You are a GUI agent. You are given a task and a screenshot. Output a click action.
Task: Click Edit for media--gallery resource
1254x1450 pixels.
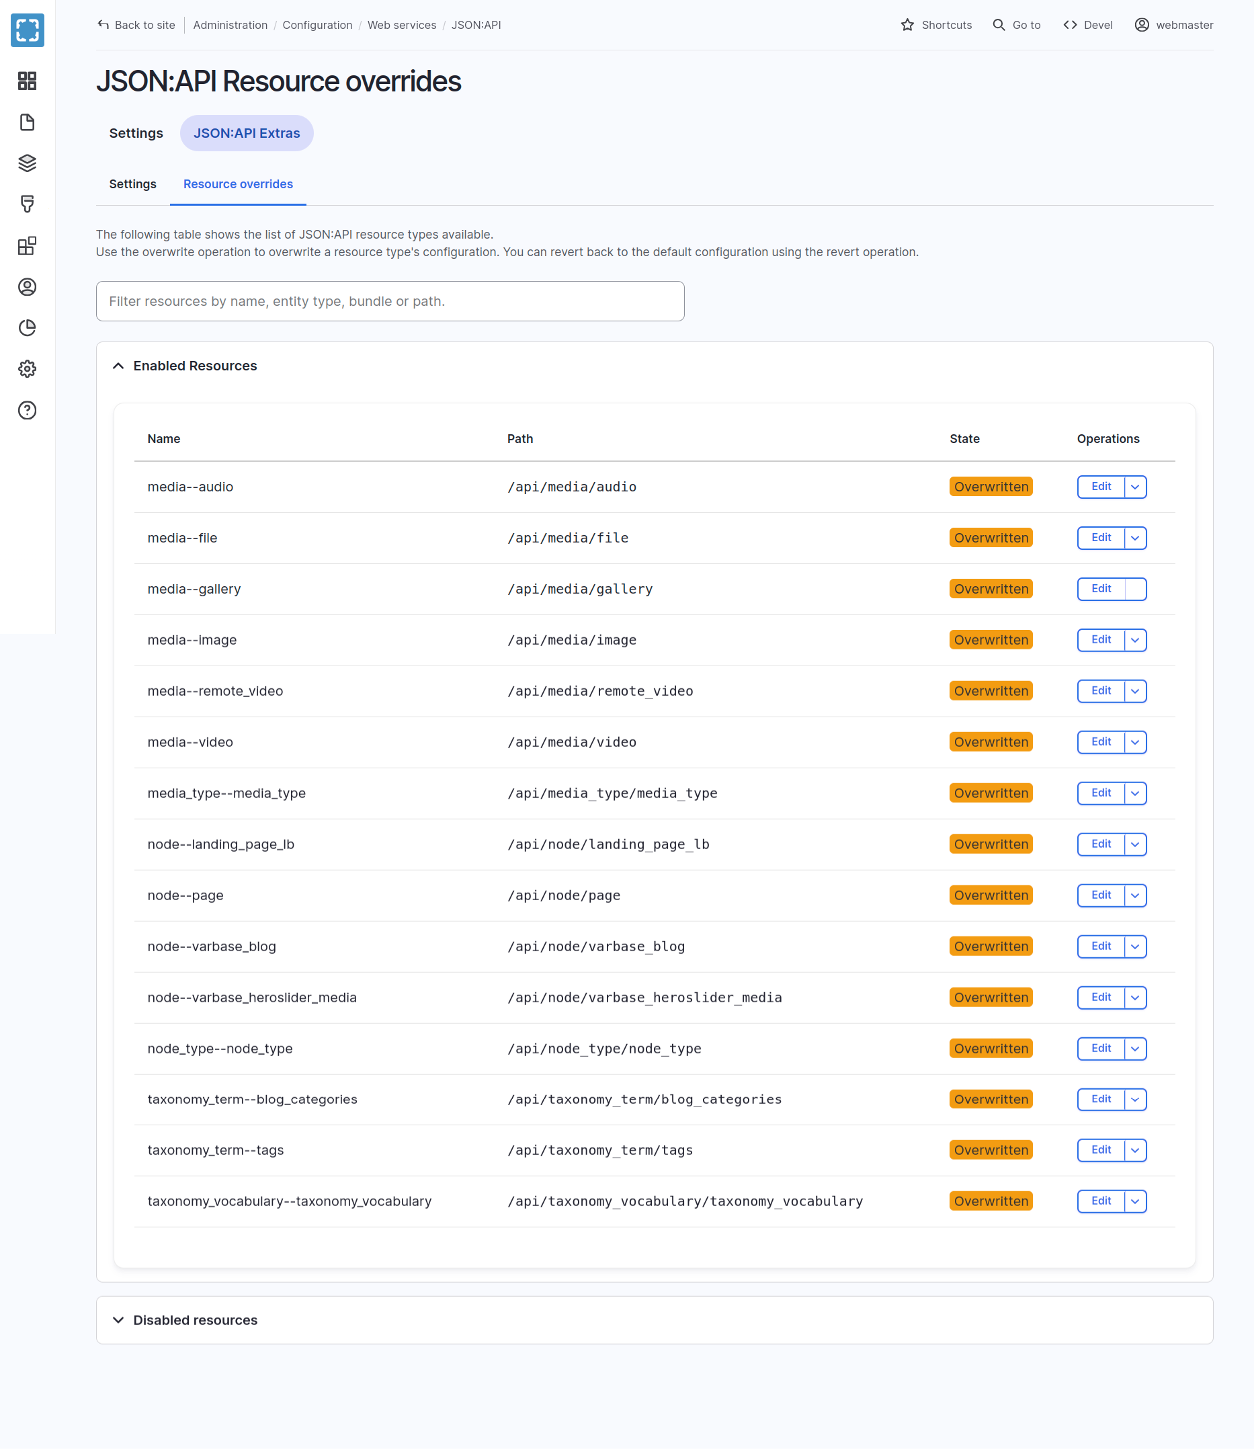coord(1101,590)
